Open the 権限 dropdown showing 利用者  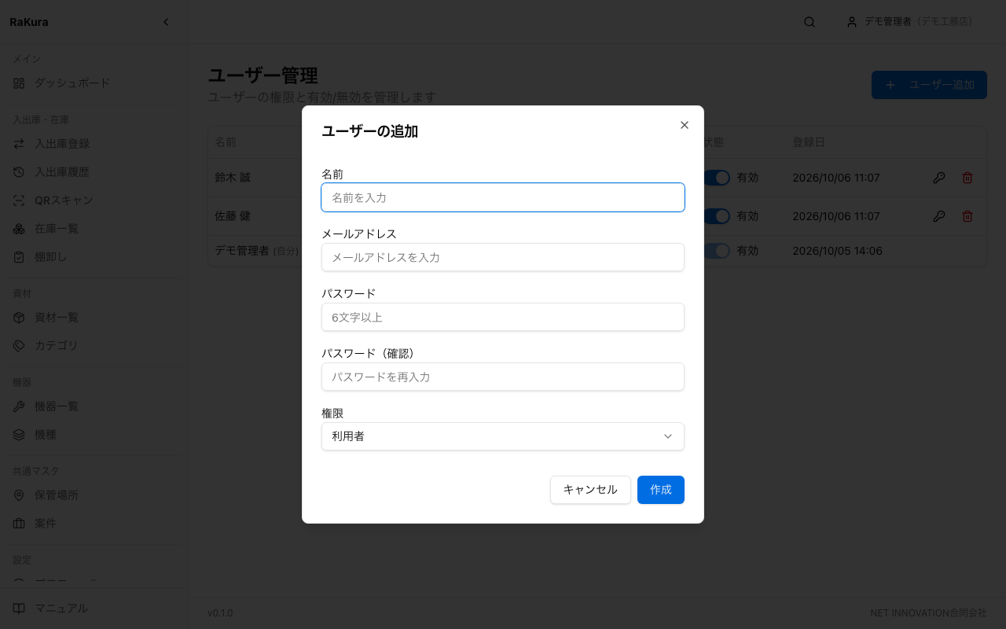point(503,436)
